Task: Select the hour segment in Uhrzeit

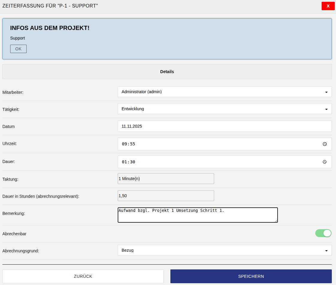Action: pos(124,144)
